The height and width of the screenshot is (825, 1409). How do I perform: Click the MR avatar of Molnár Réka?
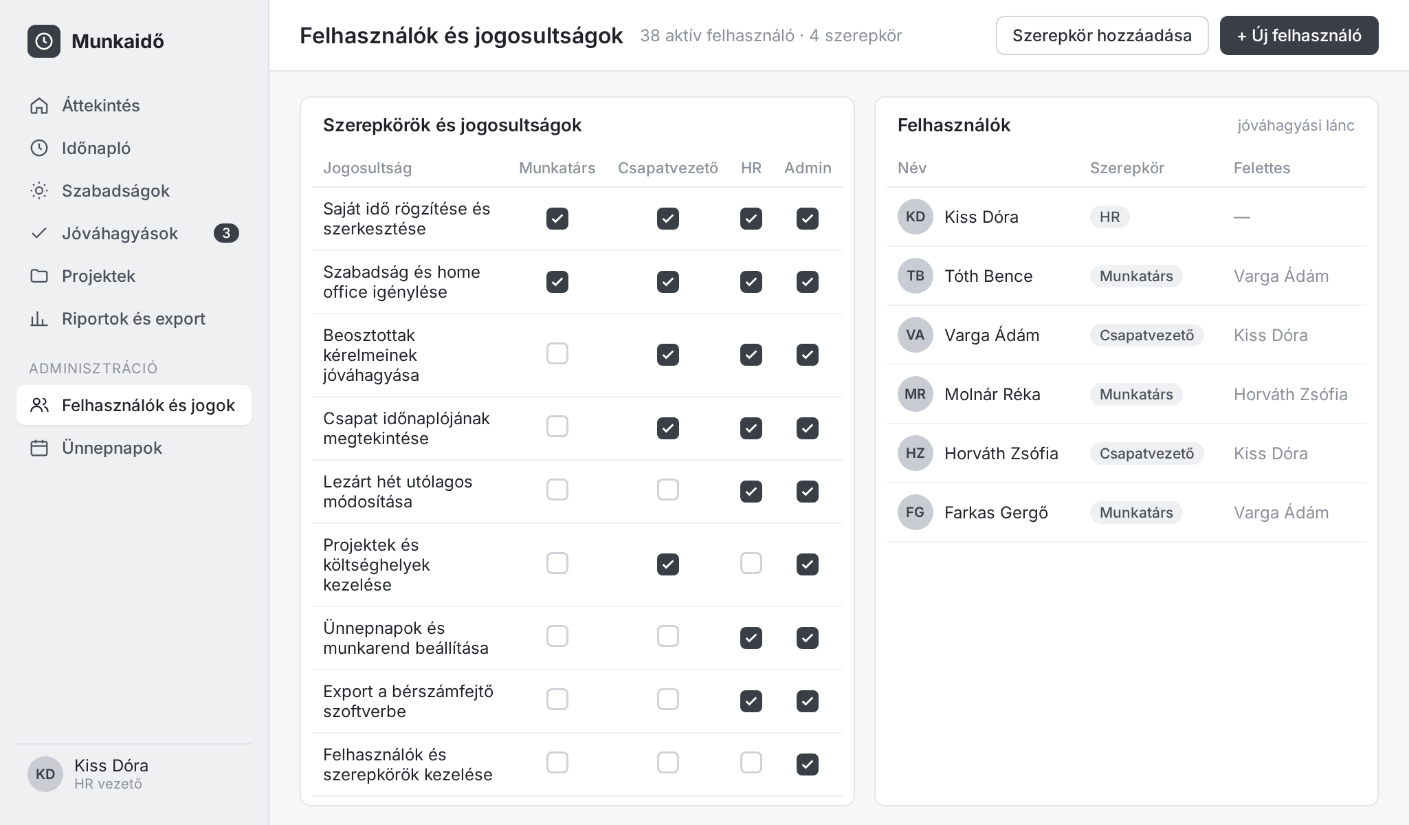click(916, 394)
